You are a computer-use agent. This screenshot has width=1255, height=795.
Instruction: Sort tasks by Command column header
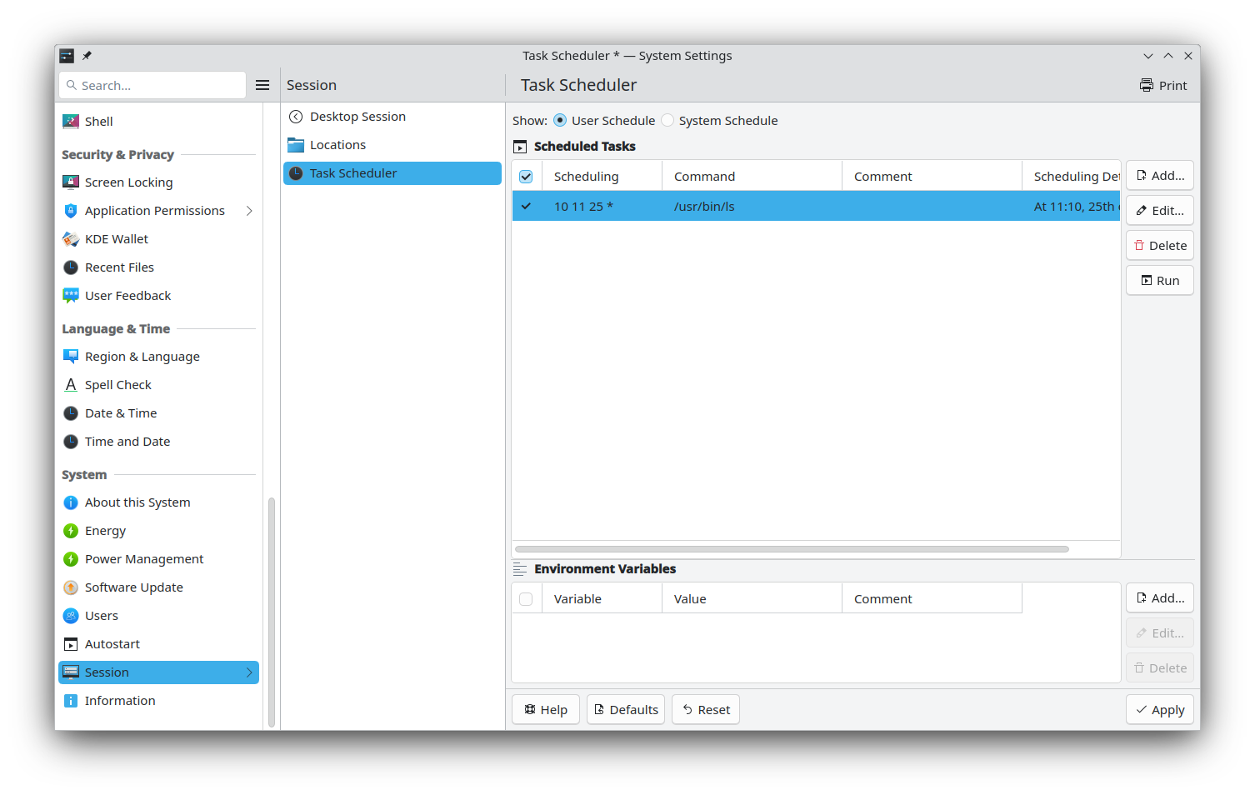(x=752, y=177)
